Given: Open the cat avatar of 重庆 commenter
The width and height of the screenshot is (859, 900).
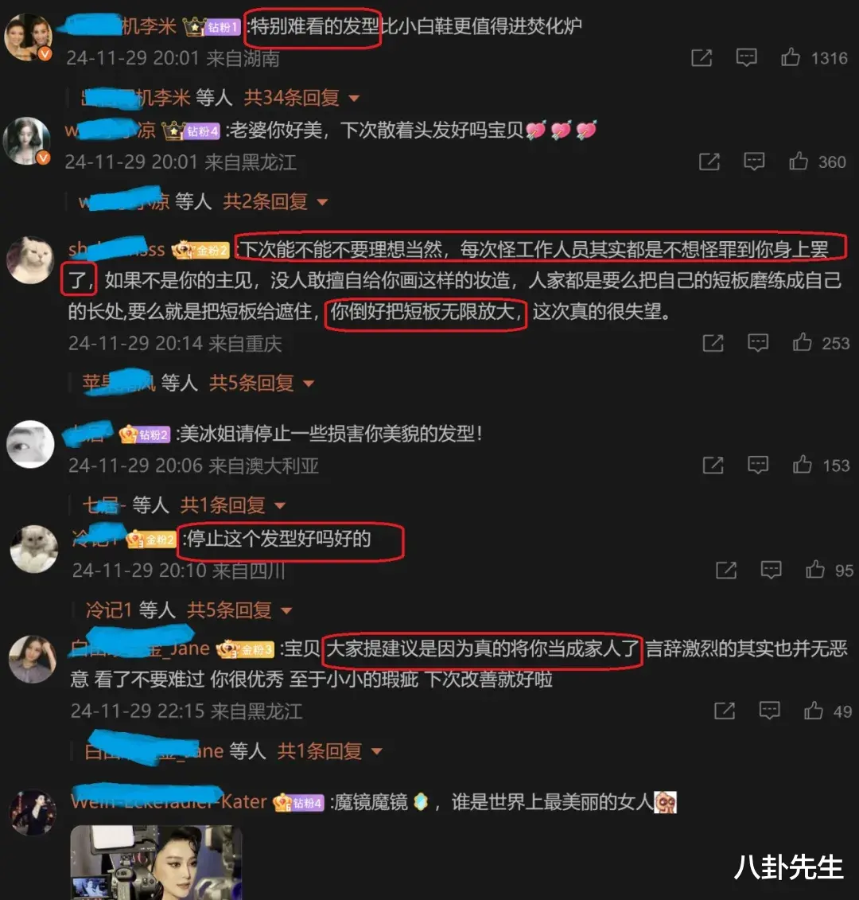Looking at the screenshot, I should [x=30, y=260].
